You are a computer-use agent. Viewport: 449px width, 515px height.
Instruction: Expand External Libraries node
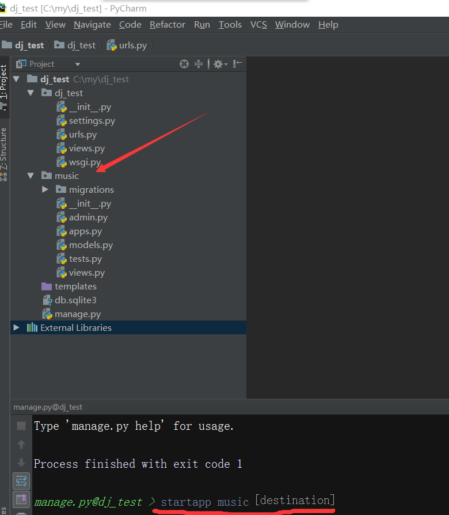tap(16, 327)
